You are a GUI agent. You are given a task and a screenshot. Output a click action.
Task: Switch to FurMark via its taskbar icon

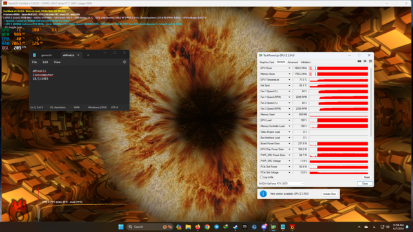pyautogui.click(x=292, y=227)
